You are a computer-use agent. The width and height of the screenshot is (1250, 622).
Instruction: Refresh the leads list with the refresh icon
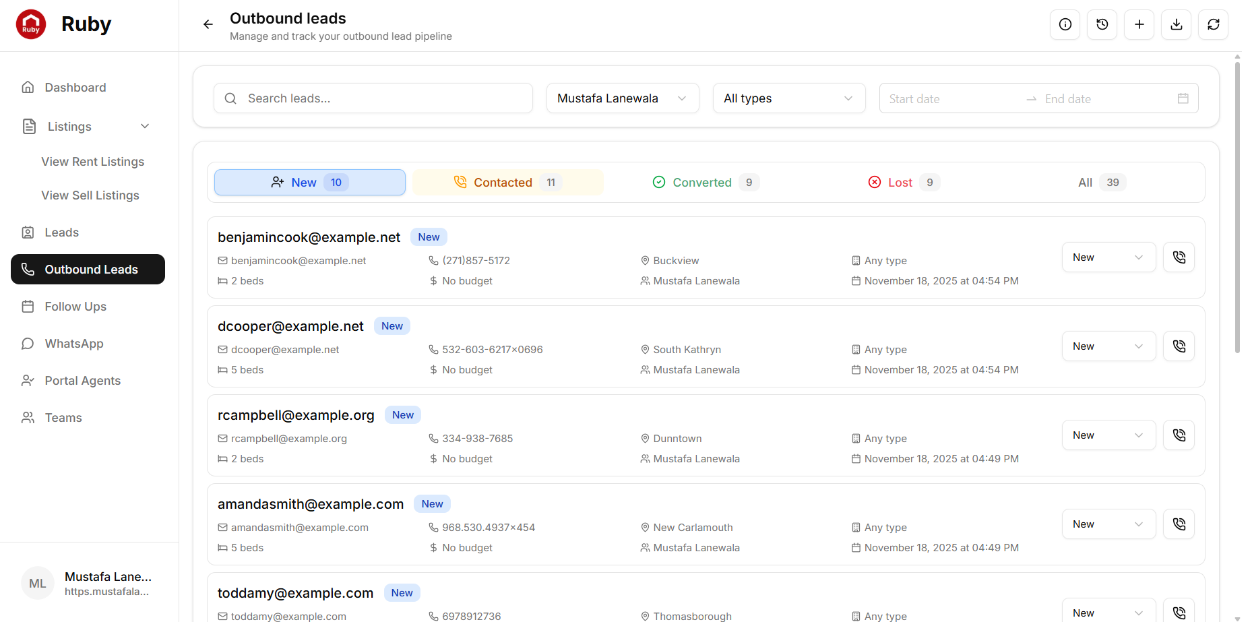pyautogui.click(x=1213, y=24)
